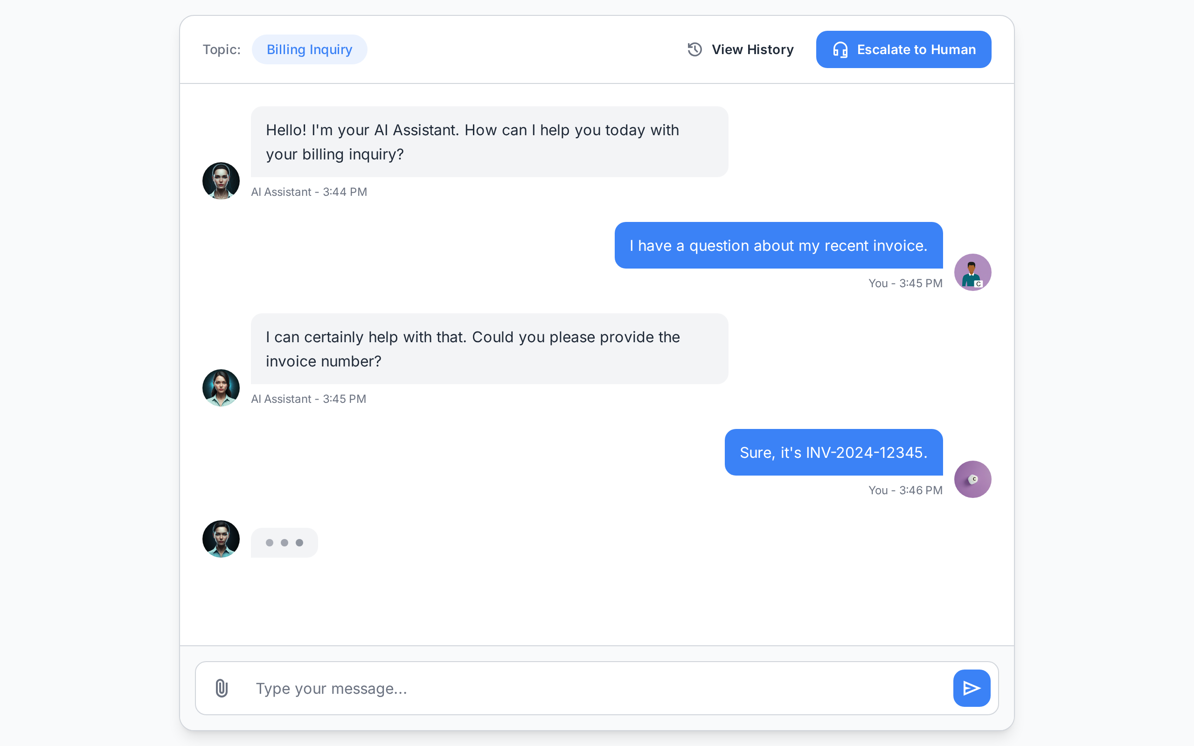The width and height of the screenshot is (1194, 746).
Task: Click the AI greeting message bubble
Action: pyautogui.click(x=489, y=142)
